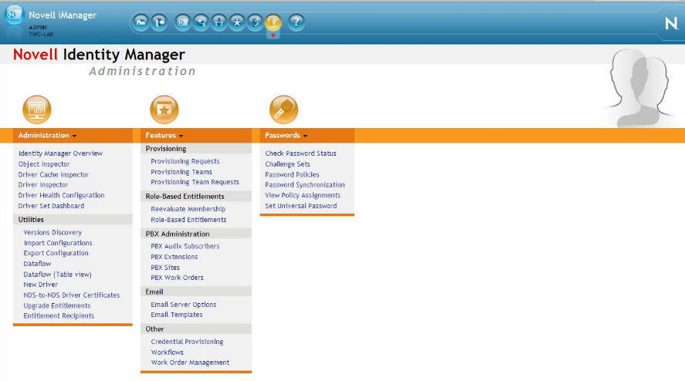Expand the Administration menu header
685x381 pixels.
click(47, 135)
